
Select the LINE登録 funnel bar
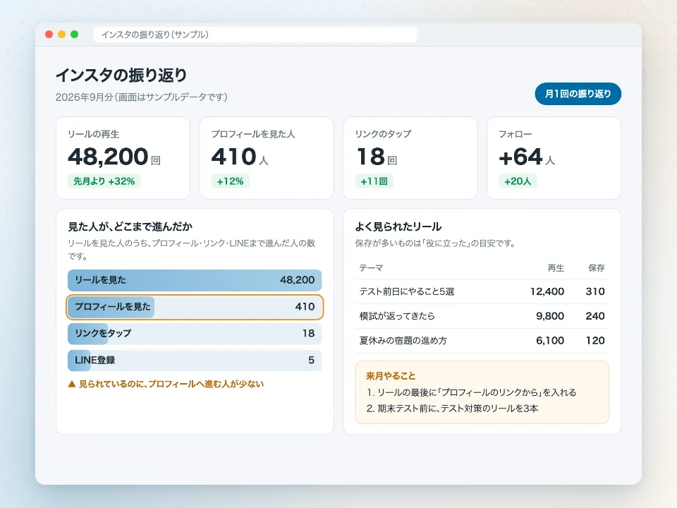click(195, 361)
